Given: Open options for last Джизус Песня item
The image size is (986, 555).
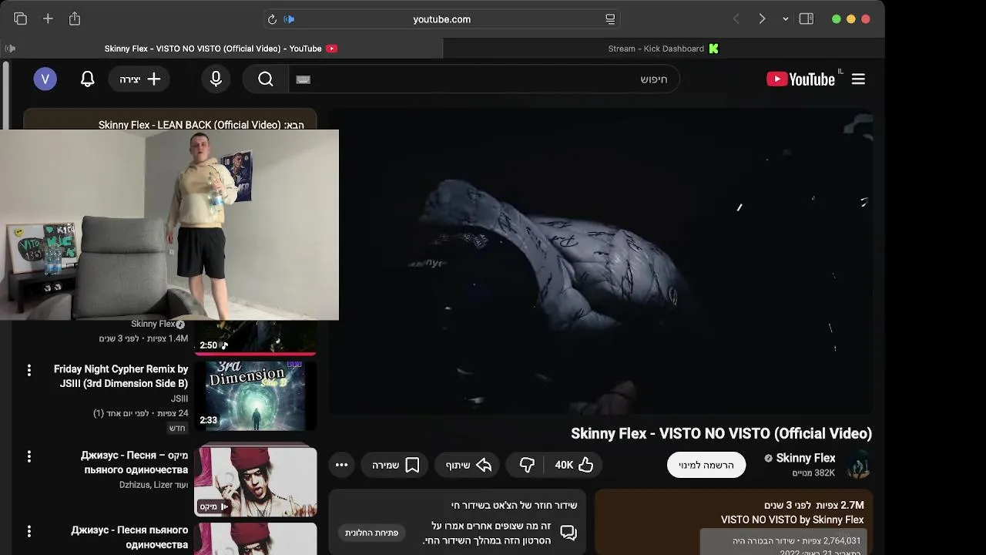Looking at the screenshot, I should click(29, 531).
